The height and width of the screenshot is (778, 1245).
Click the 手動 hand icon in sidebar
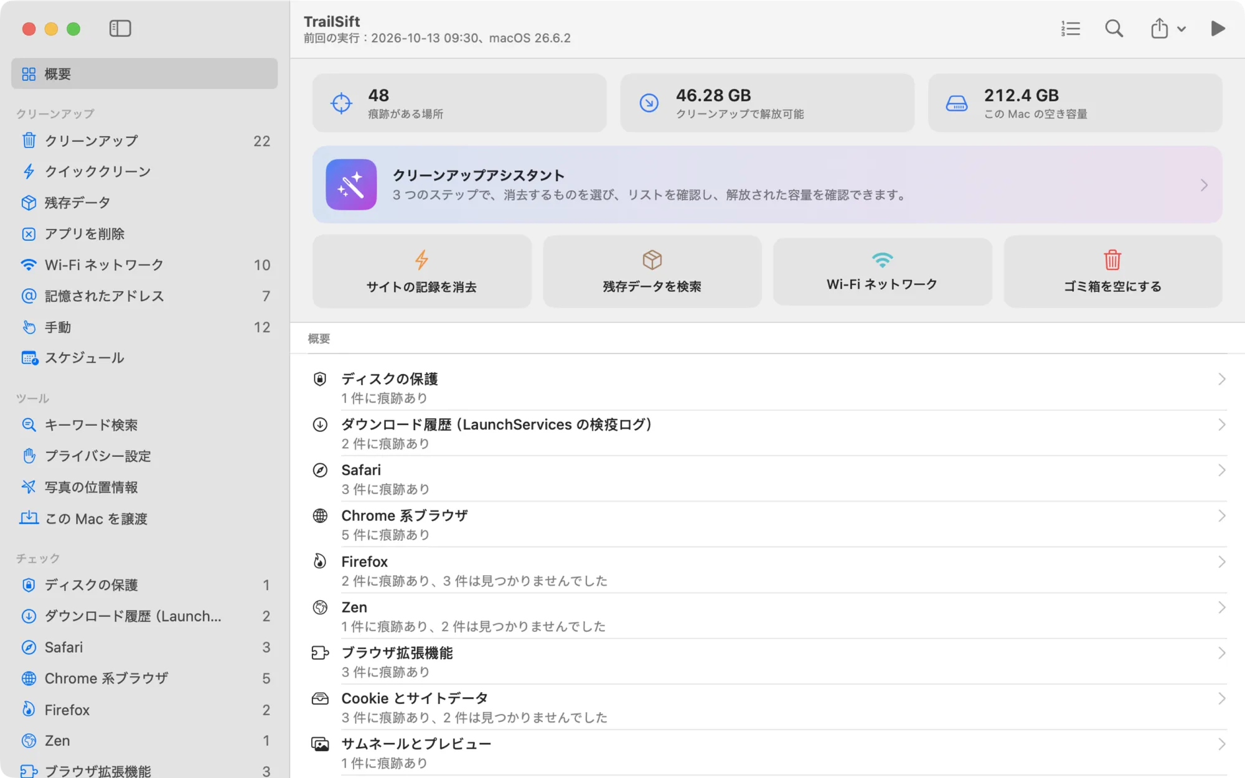pyautogui.click(x=29, y=327)
